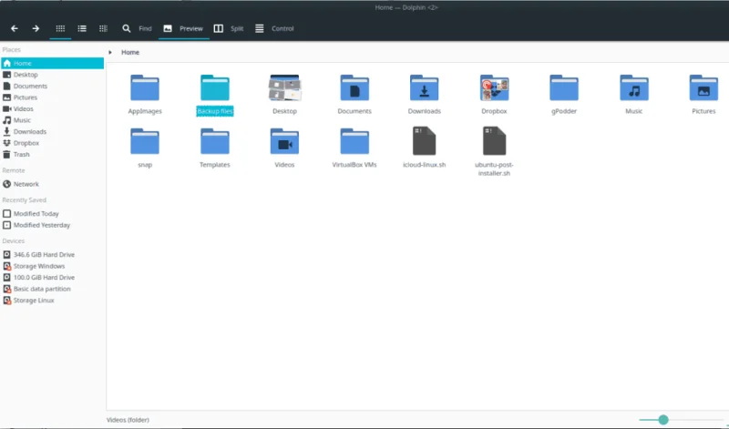This screenshot has width=729, height=429.
Task: Select the VirtualBox VMs folder icon
Action: pos(354,141)
